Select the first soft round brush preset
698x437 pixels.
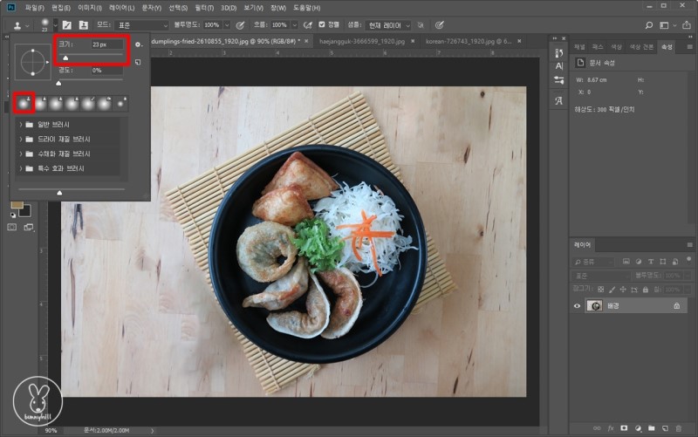24,104
